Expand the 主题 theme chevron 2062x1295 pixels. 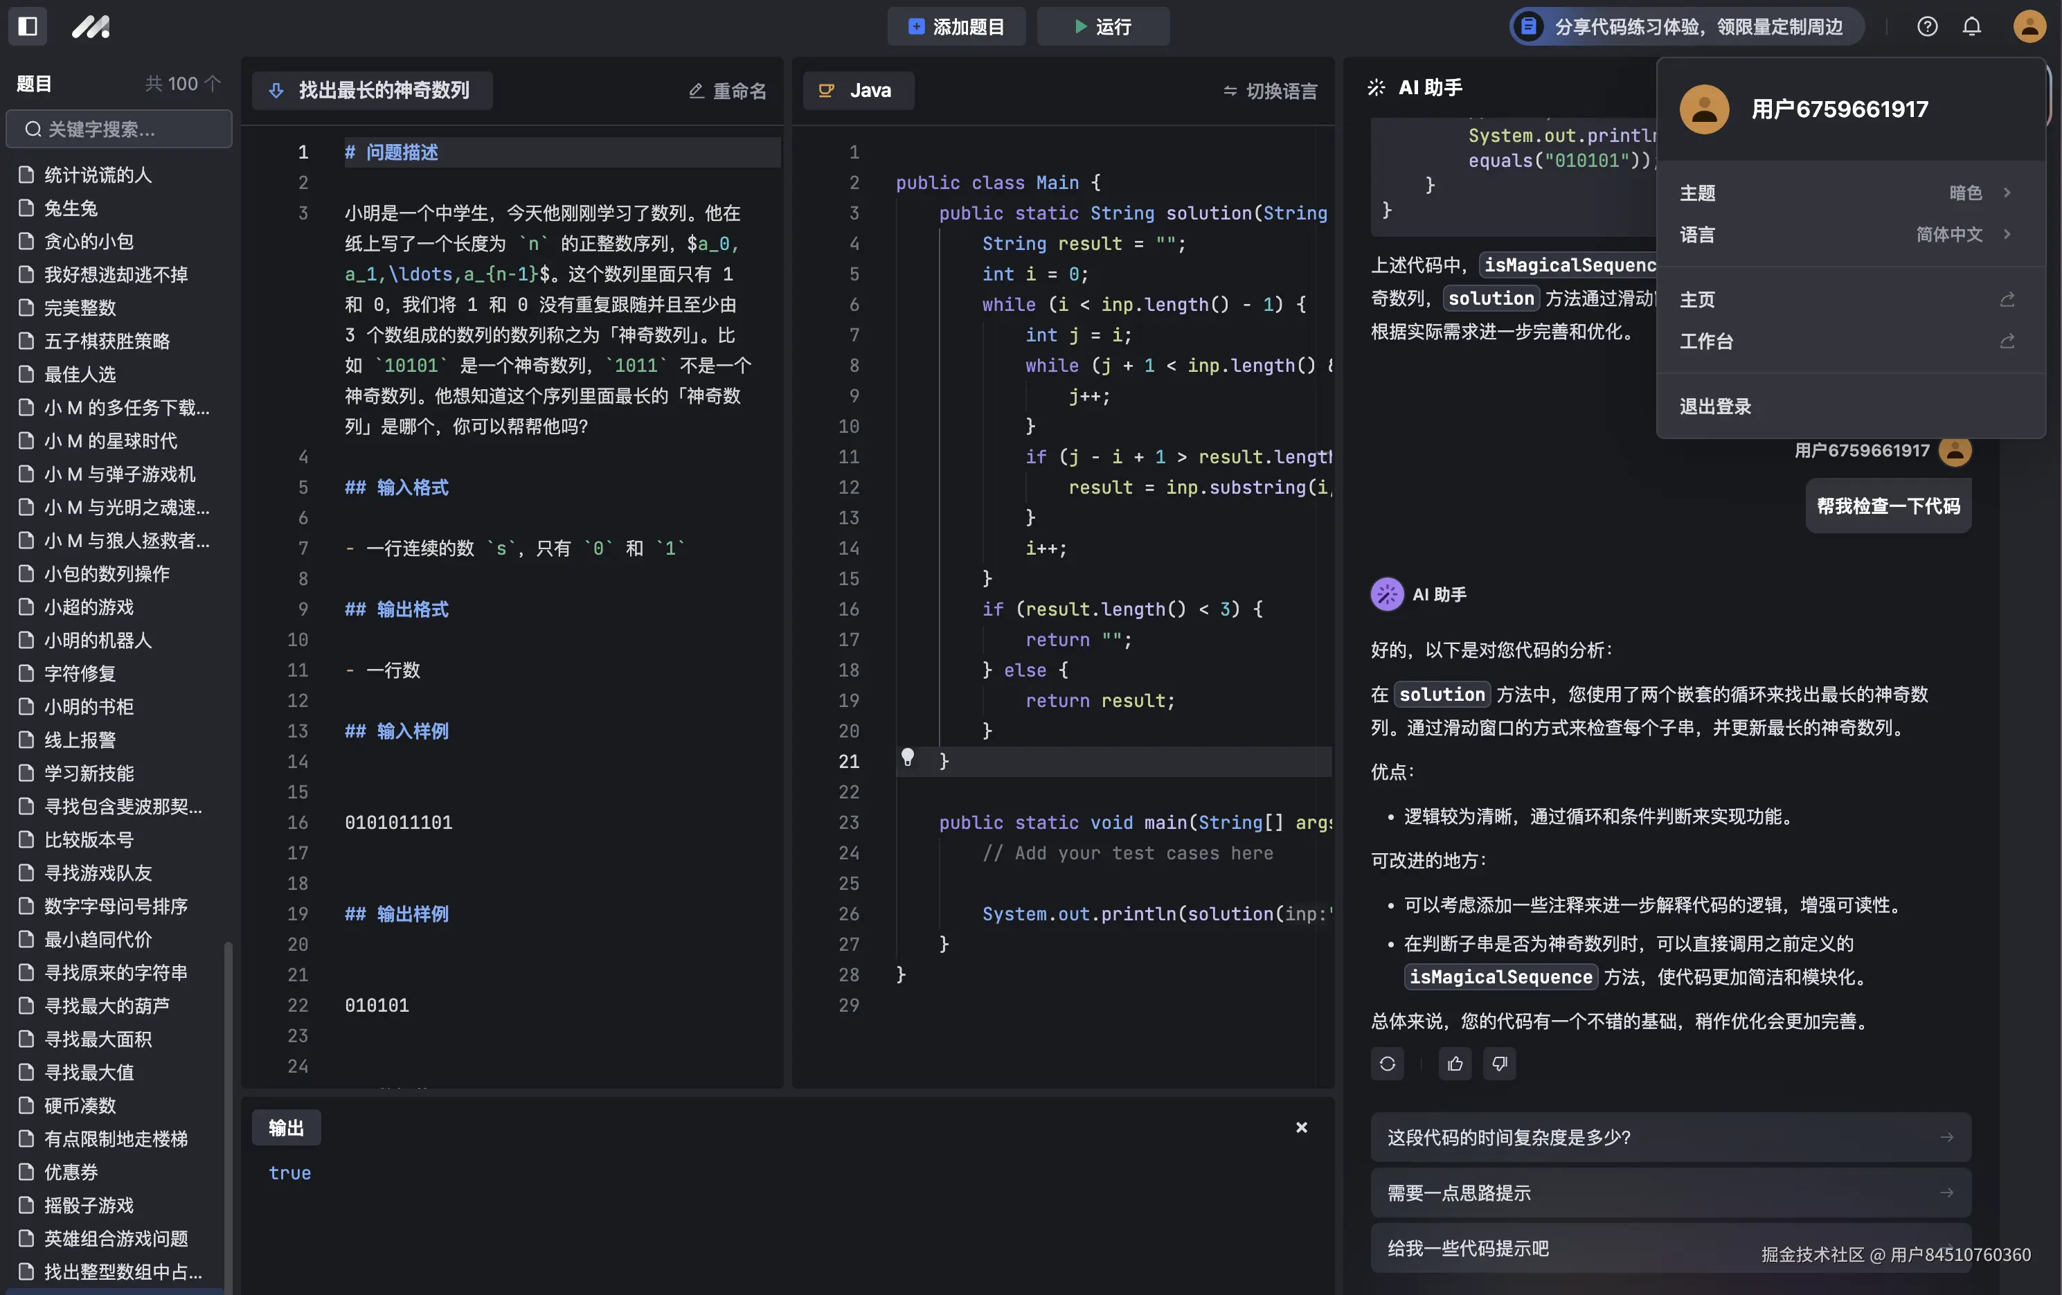pyautogui.click(x=2008, y=193)
